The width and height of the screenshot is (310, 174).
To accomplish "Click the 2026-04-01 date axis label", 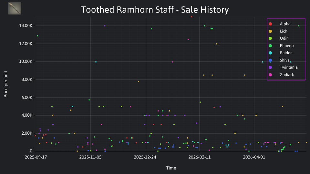I will tap(254, 157).
